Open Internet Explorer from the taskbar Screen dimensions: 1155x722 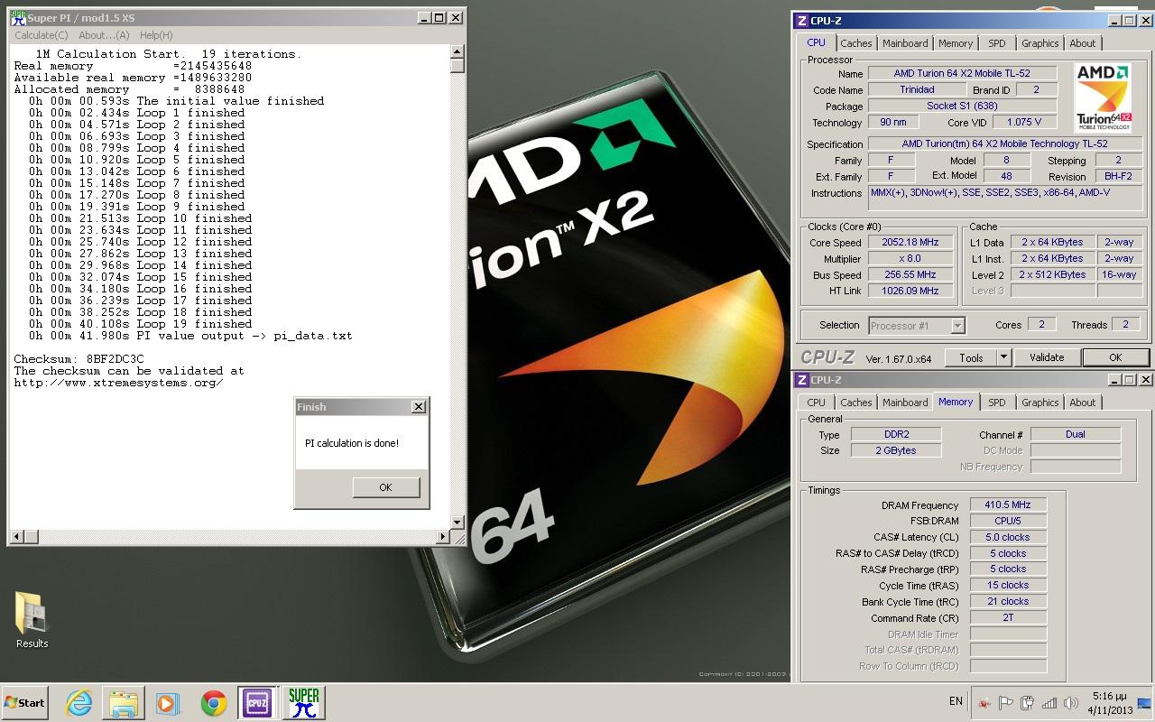click(79, 702)
